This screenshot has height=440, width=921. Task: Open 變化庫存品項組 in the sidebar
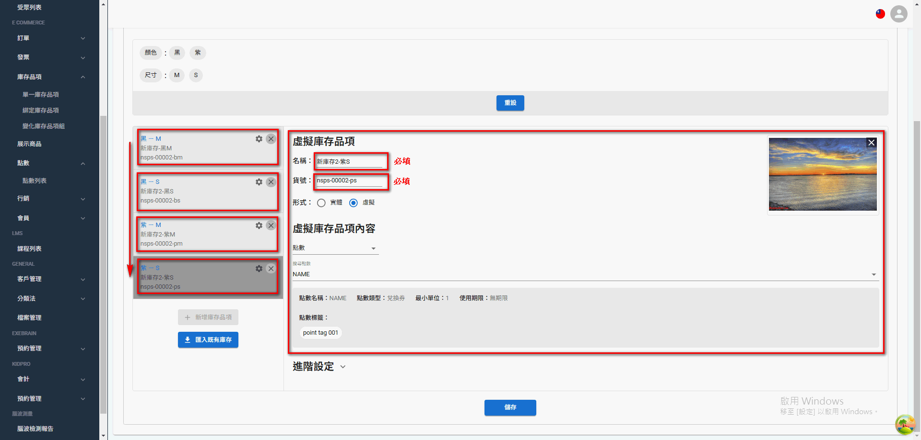[44, 126]
